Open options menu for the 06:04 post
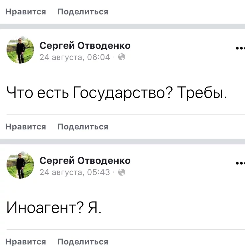The image size is (245, 252). 240,48
